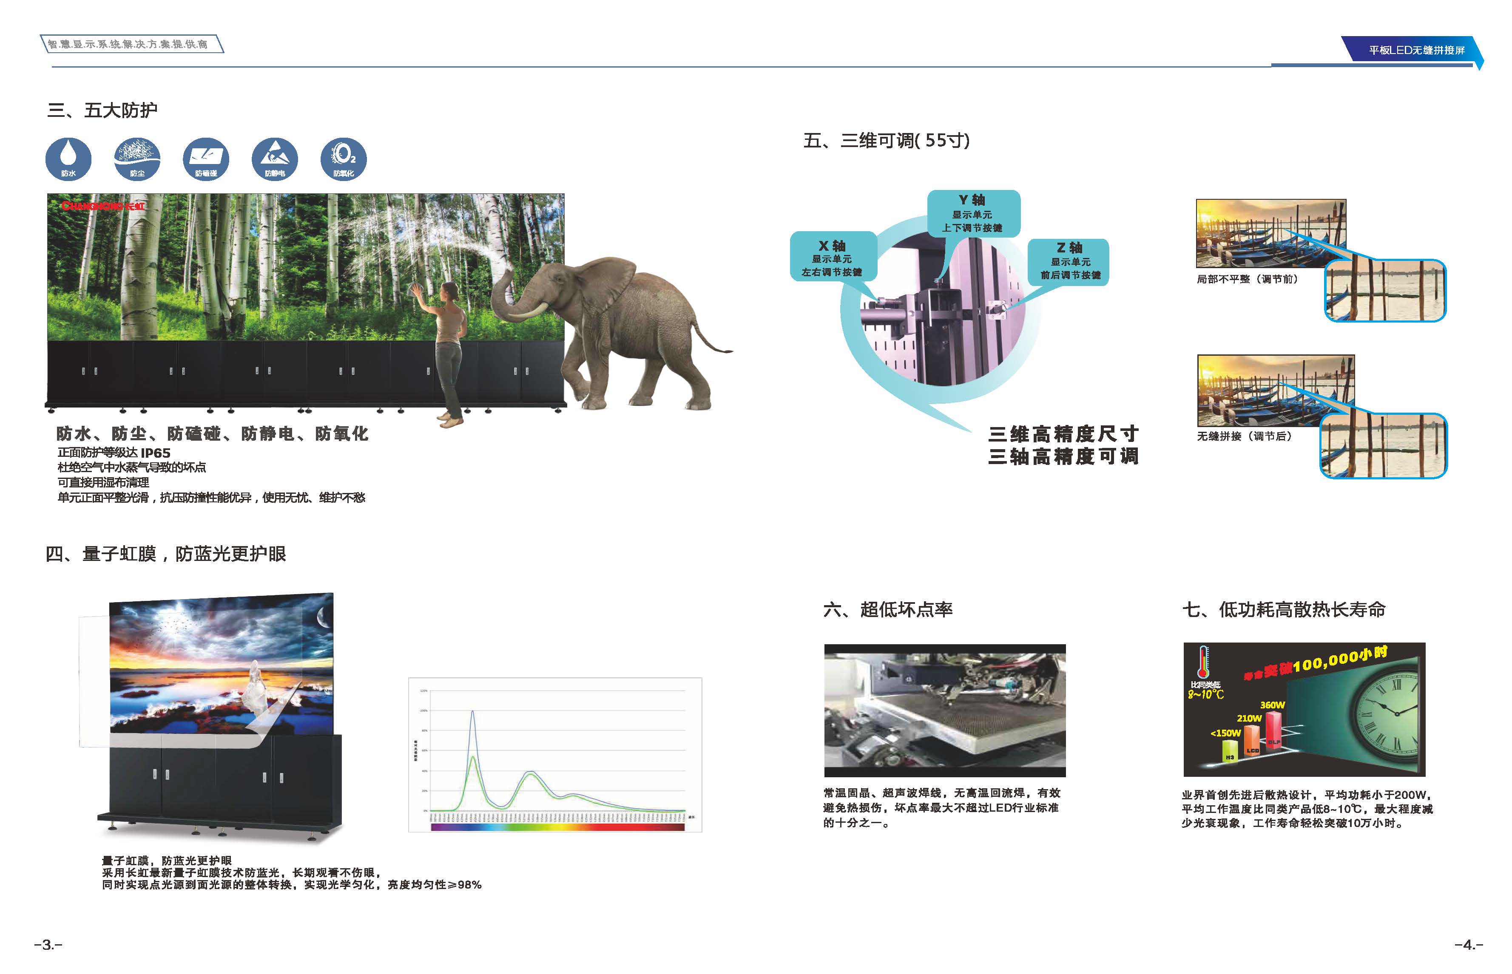The height and width of the screenshot is (974, 1512).
Task: Click the 智慧显示系统解决方案提供商 header label
Action: [x=131, y=44]
